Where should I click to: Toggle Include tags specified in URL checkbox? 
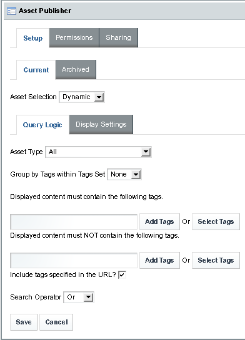tap(122, 274)
